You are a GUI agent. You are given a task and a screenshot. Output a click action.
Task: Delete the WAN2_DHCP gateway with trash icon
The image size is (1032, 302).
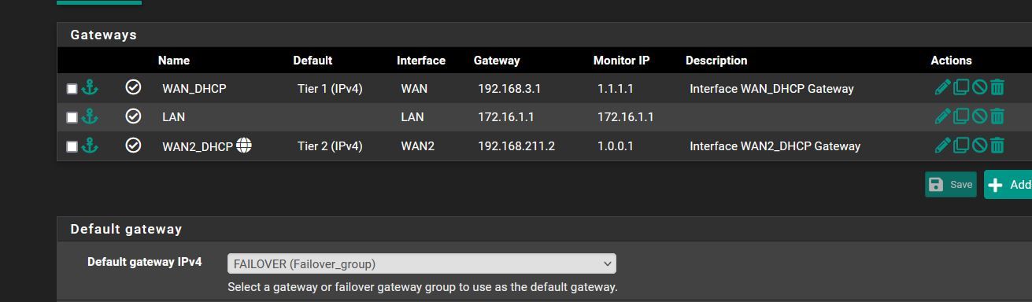pyautogui.click(x=997, y=145)
